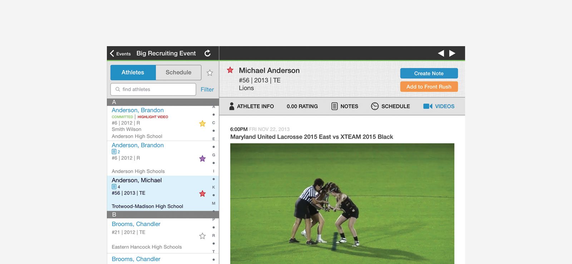
Task: Toggle red star beside Michael Anderson header
Action: 230,70
